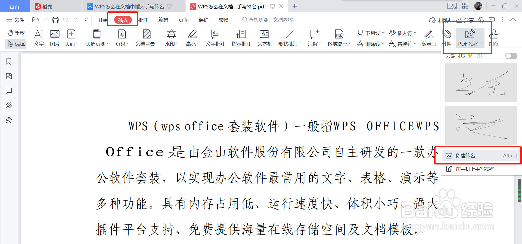The width and height of the screenshot is (522, 244).
Task: Open the thumbnail panel in sidebar
Action: click(x=9, y=76)
